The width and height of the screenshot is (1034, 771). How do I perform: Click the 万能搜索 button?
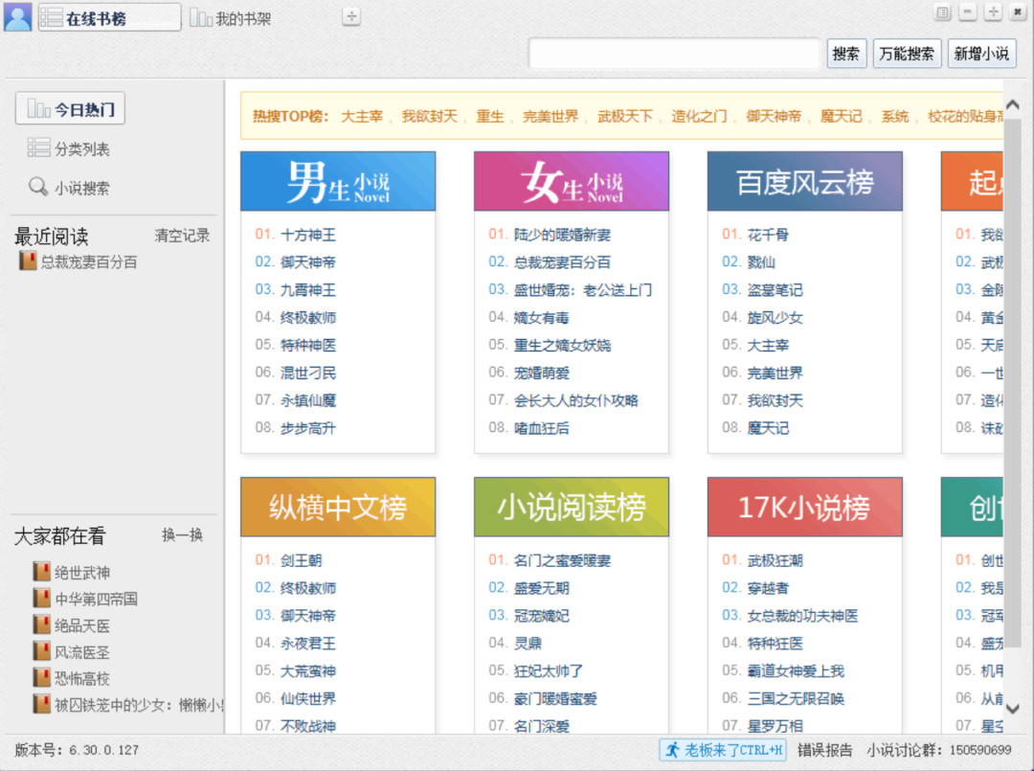coord(906,53)
